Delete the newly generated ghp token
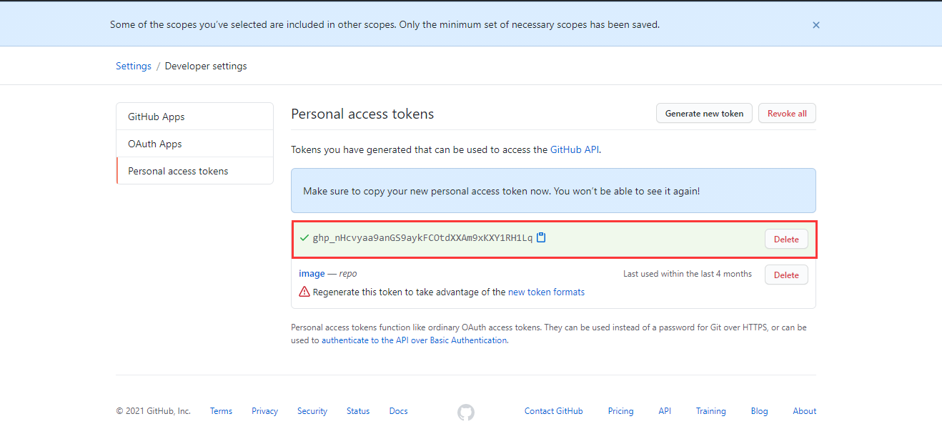This screenshot has height=444, width=942. (x=786, y=239)
